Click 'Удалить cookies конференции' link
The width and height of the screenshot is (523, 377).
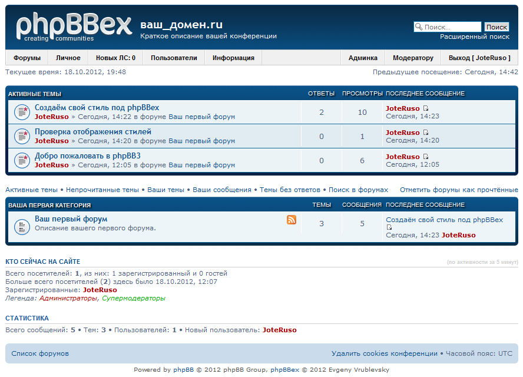pyautogui.click(x=384, y=353)
